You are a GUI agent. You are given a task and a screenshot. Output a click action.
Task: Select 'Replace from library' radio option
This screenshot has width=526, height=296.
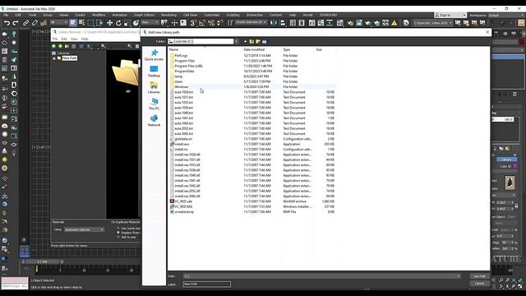pos(118,233)
